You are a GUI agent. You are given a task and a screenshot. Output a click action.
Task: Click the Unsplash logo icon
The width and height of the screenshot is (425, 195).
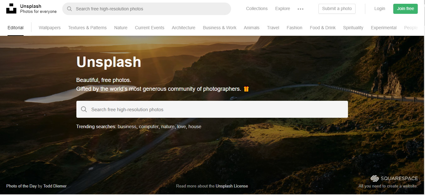(x=11, y=8)
